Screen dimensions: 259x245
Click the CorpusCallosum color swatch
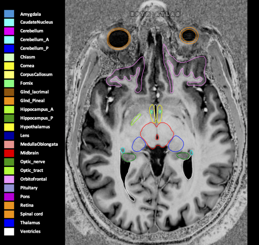[9, 75]
